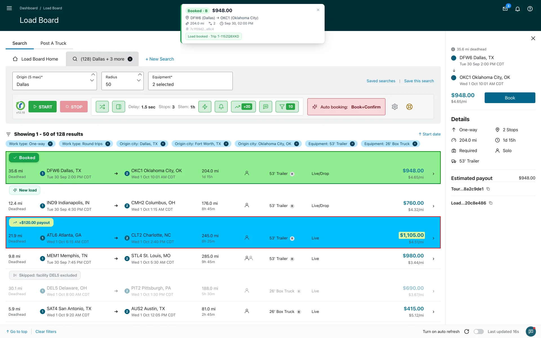Toggle the split columns view icon
This screenshot has width=541, height=338.
coord(119,107)
